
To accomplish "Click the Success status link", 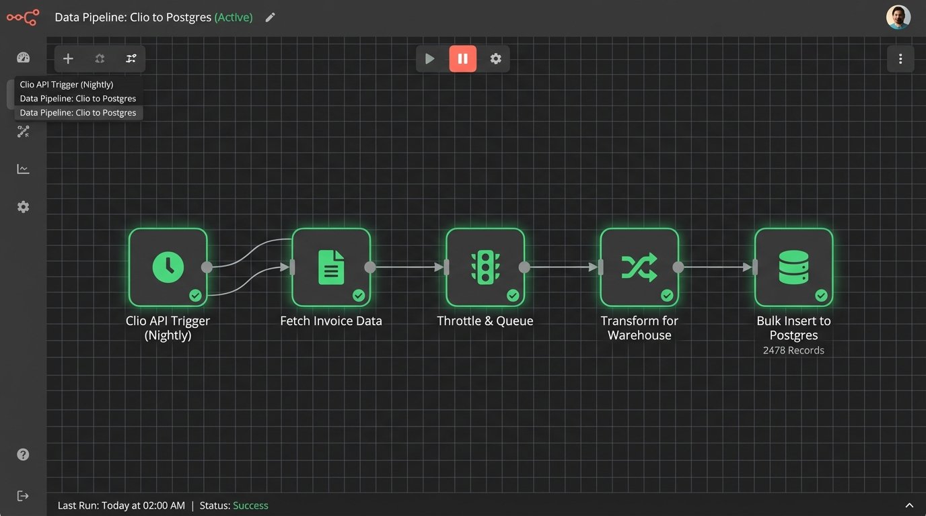I will 250,505.
